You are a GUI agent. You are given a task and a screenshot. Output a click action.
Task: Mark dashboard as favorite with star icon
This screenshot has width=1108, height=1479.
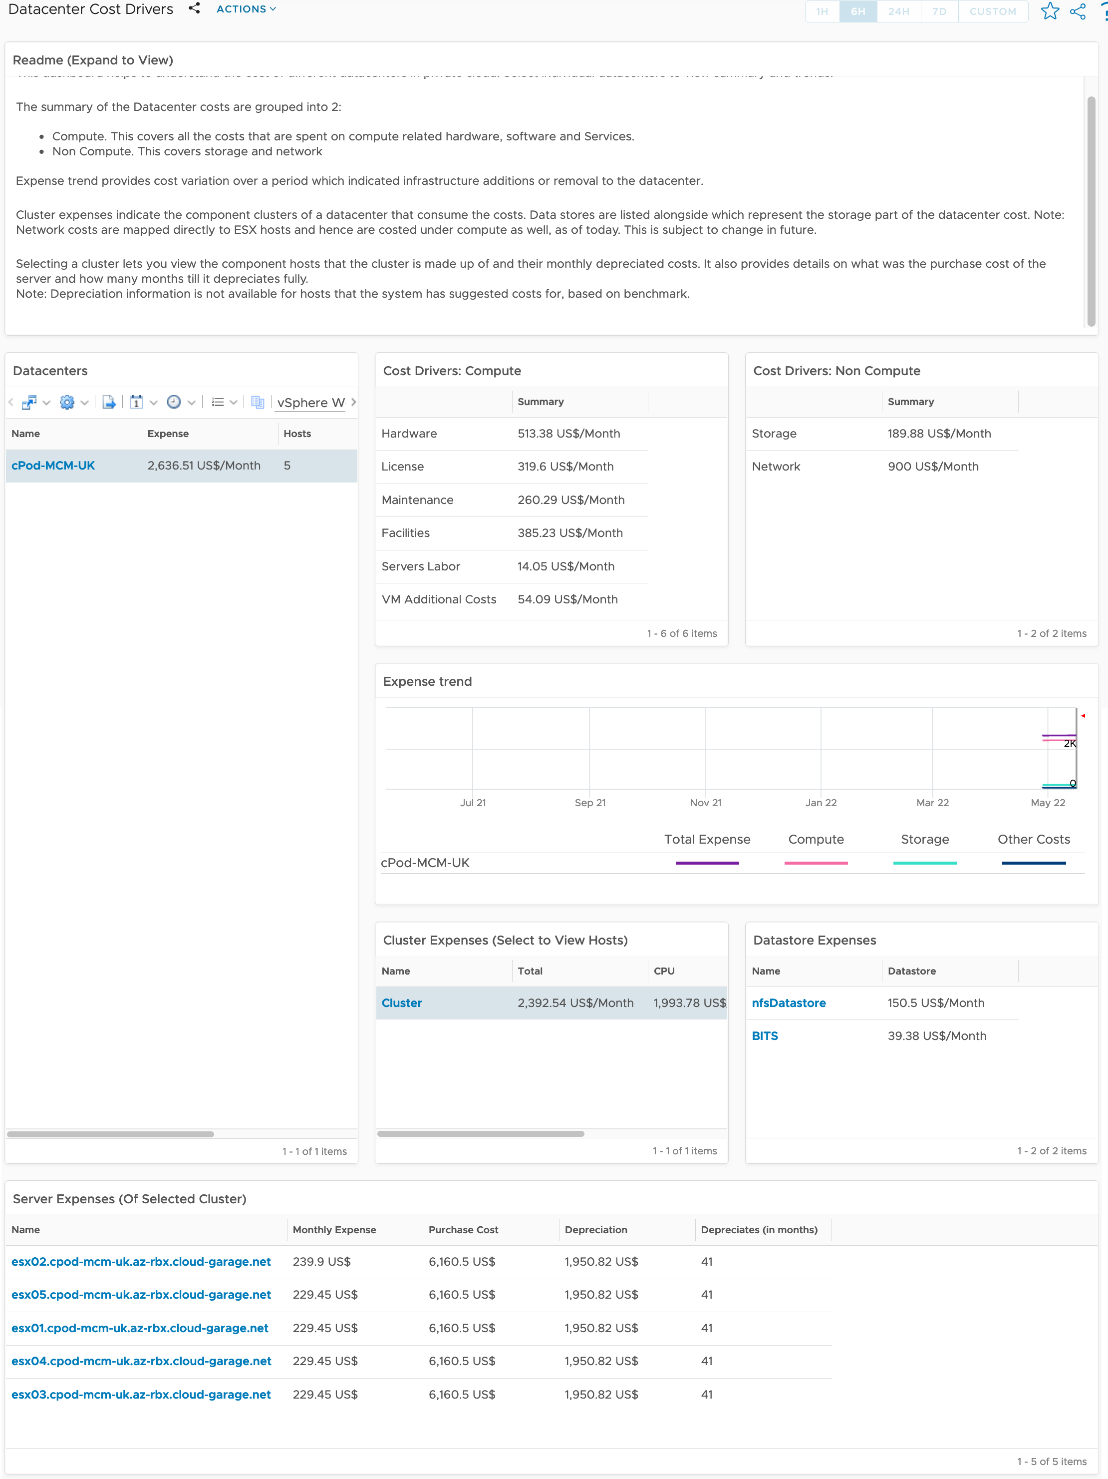point(1049,11)
